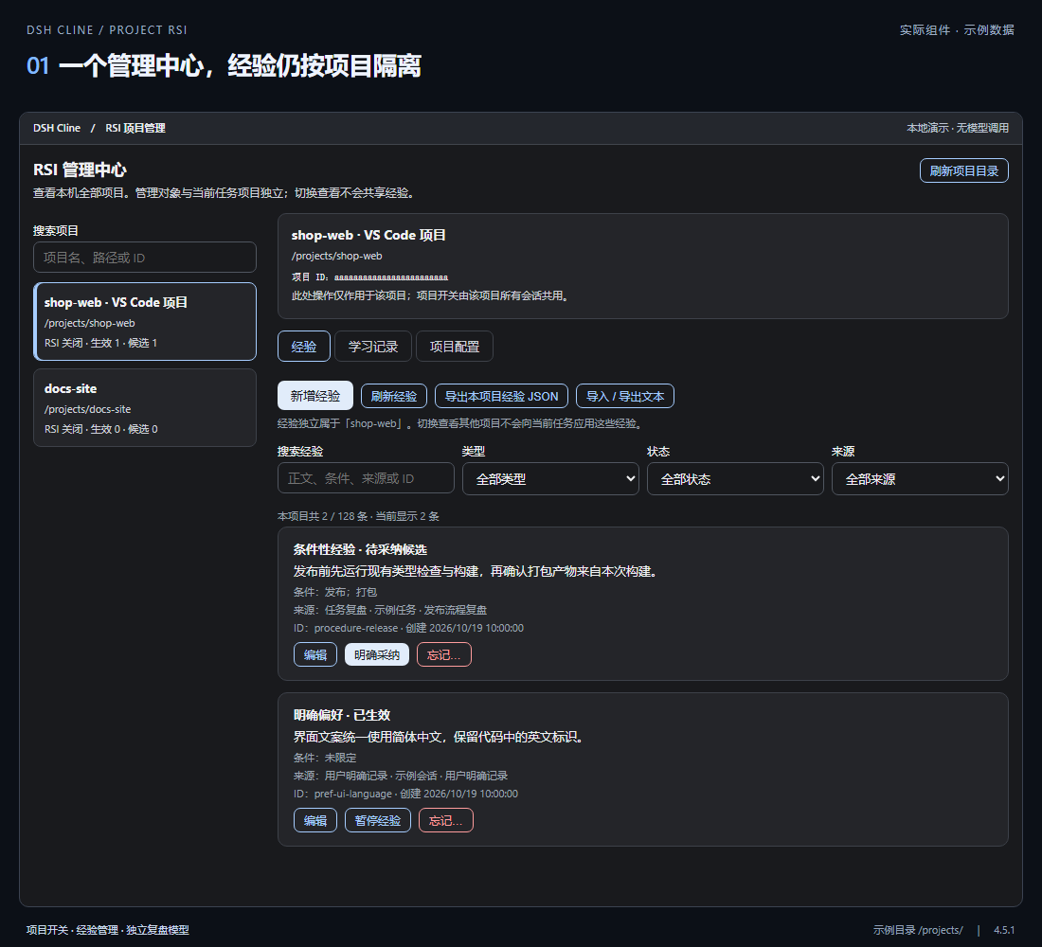Open the 学习记录 tab

(x=373, y=347)
